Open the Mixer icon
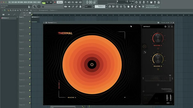193x108 pixels. coord(121,7)
